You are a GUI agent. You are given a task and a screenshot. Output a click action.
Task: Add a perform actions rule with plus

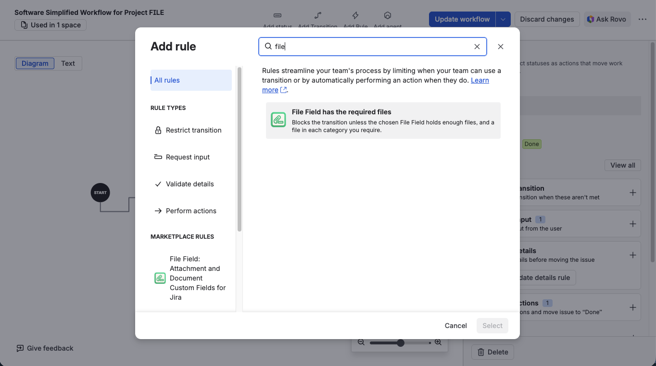point(632,307)
